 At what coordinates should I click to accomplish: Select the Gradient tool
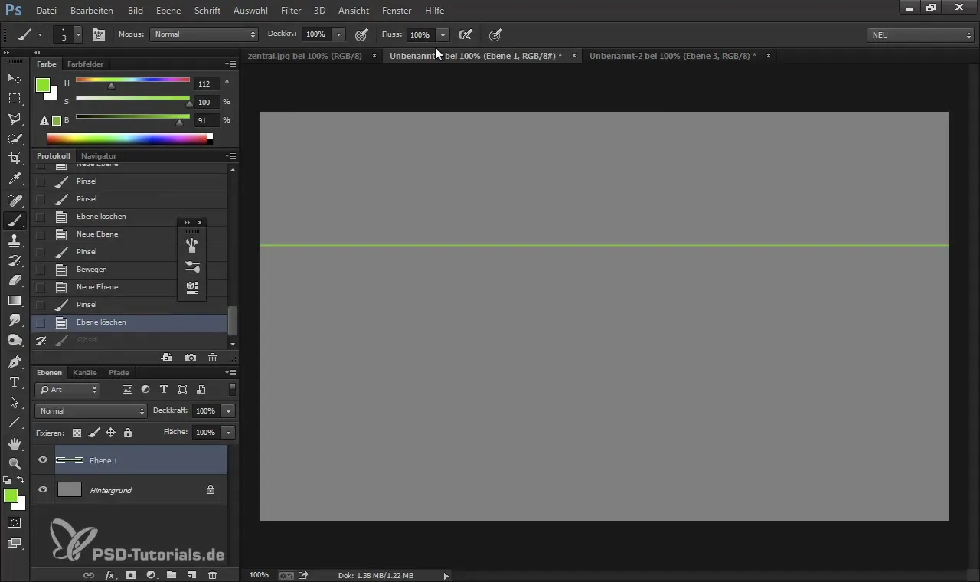(15, 300)
